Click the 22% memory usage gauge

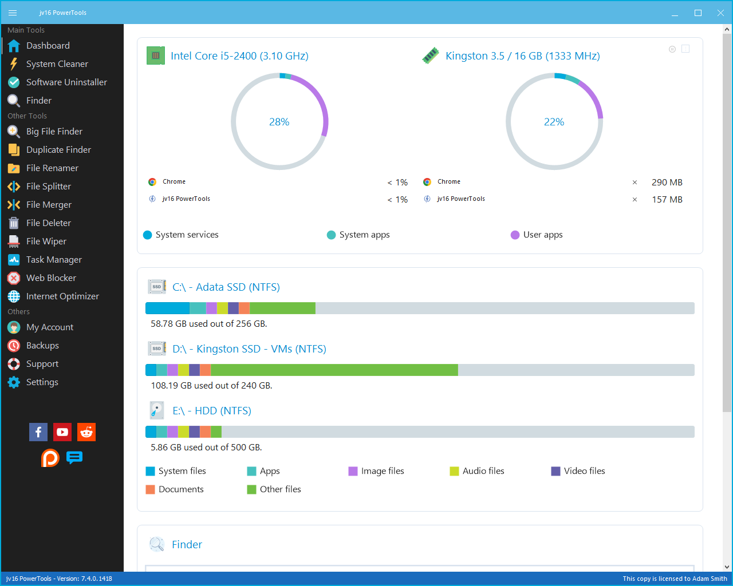click(554, 121)
